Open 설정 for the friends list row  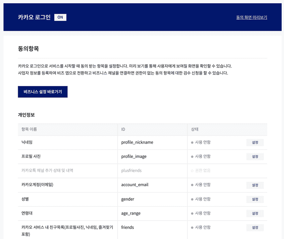tap(255, 228)
